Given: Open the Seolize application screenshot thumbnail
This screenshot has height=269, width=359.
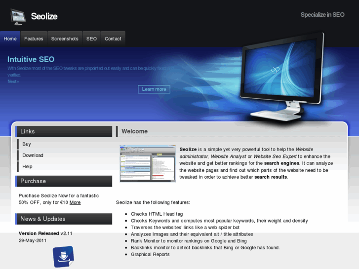Looking at the screenshot, I should [x=148, y=163].
